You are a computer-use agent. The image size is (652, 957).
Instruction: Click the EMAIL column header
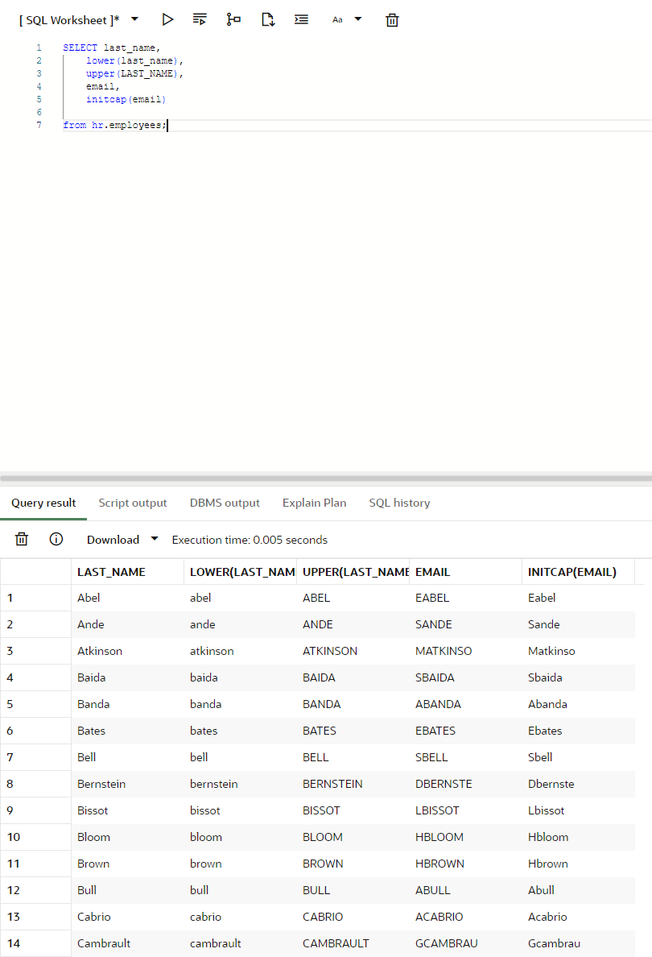(x=465, y=572)
